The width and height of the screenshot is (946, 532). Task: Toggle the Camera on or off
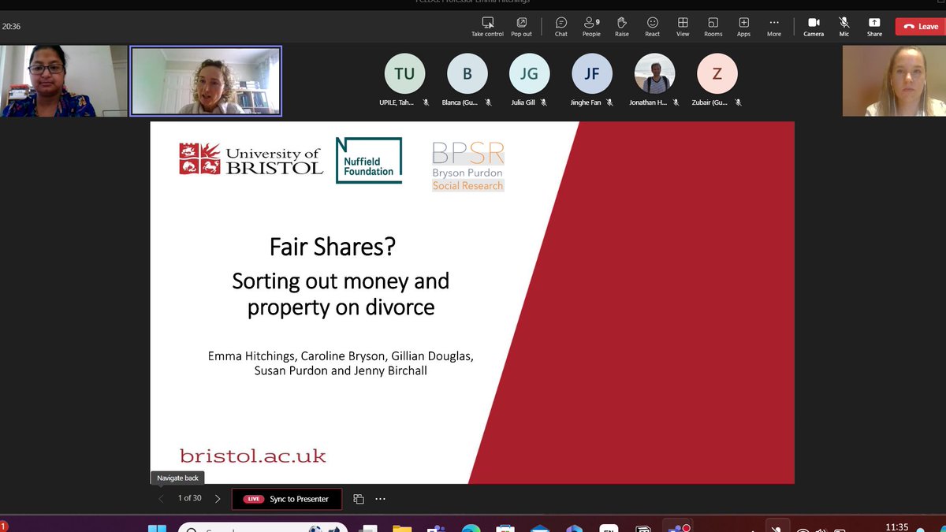(x=814, y=27)
